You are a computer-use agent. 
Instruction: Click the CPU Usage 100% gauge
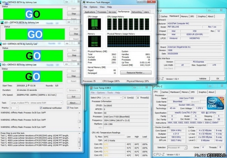click(94, 24)
